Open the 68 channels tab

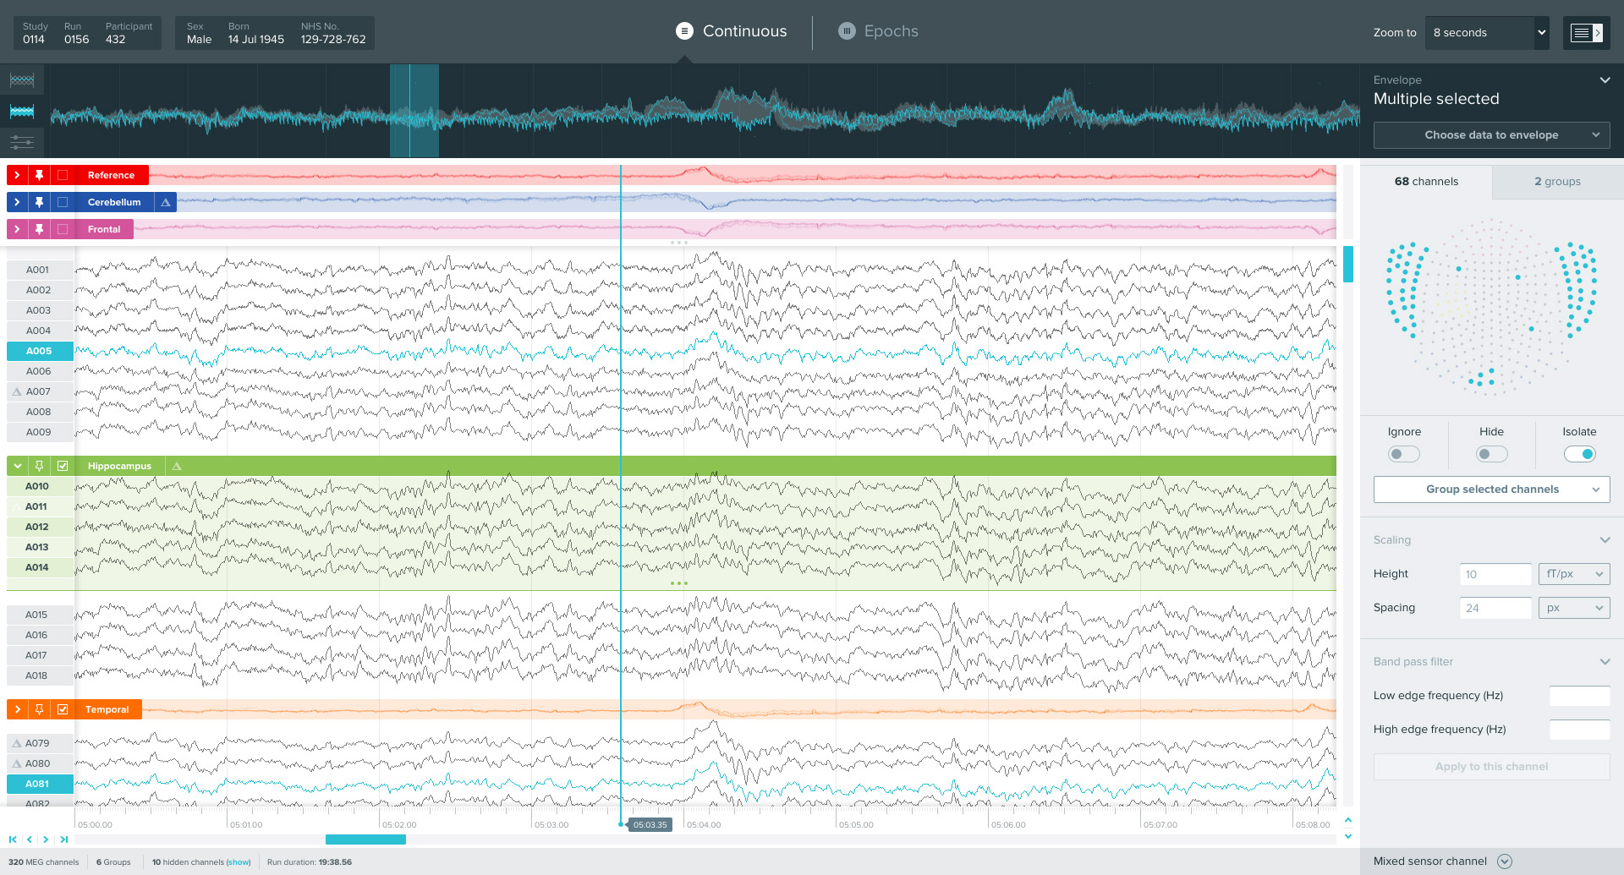point(1426,182)
